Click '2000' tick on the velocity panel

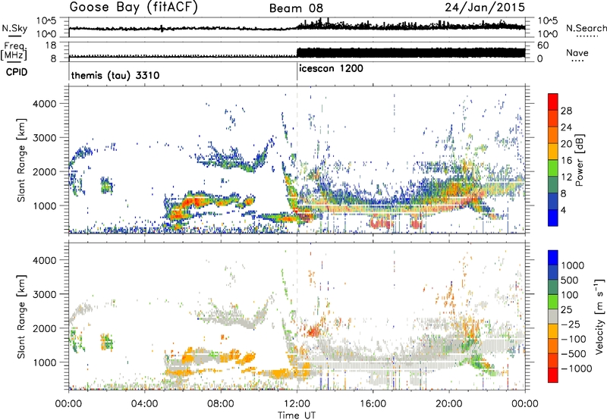point(44,328)
